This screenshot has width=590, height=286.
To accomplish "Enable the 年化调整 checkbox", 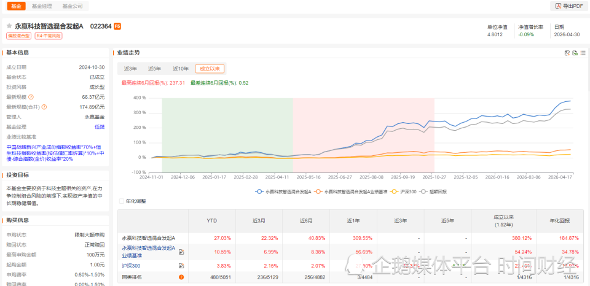I will click(x=121, y=201).
